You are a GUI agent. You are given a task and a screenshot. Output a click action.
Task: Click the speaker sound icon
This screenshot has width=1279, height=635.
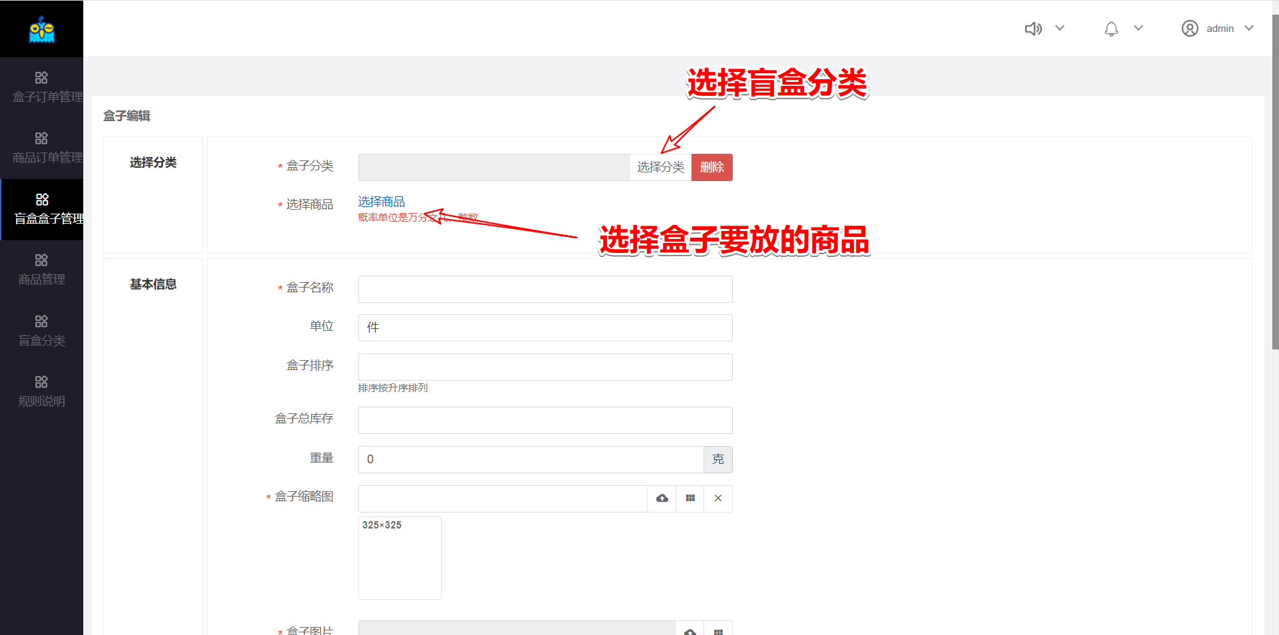click(x=1033, y=29)
